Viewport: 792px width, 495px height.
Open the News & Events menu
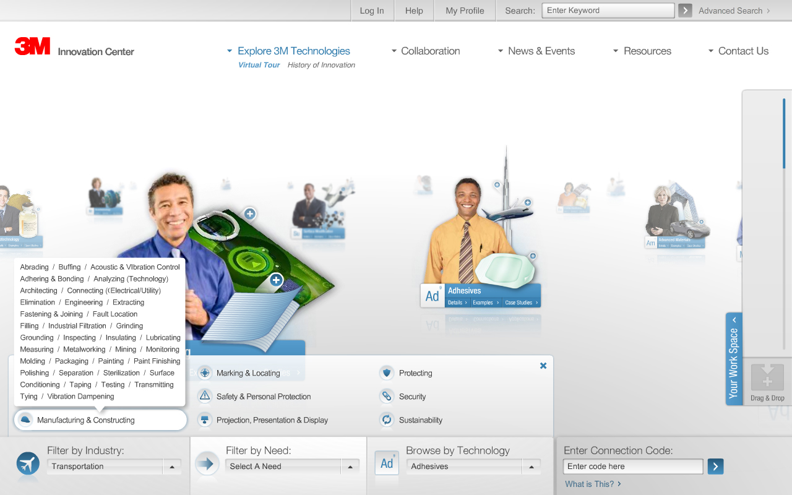[536, 51]
